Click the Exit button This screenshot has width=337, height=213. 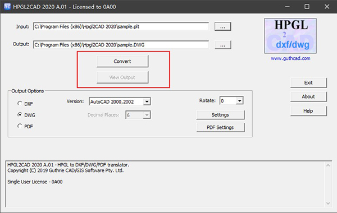pyautogui.click(x=308, y=83)
